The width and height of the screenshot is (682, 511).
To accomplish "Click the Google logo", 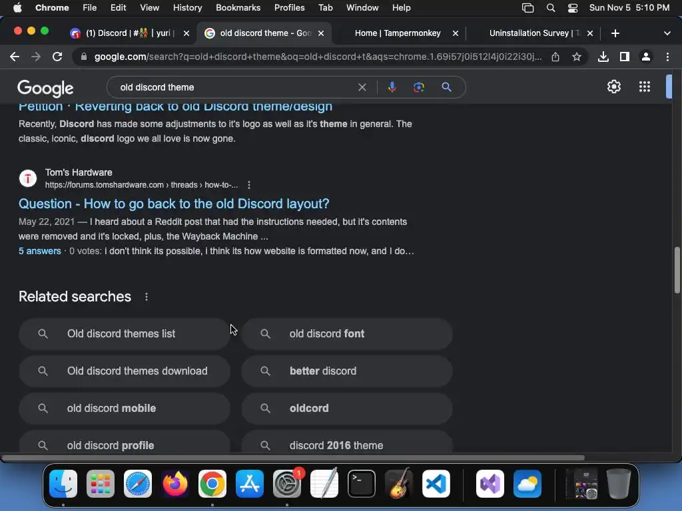I will [x=45, y=88].
